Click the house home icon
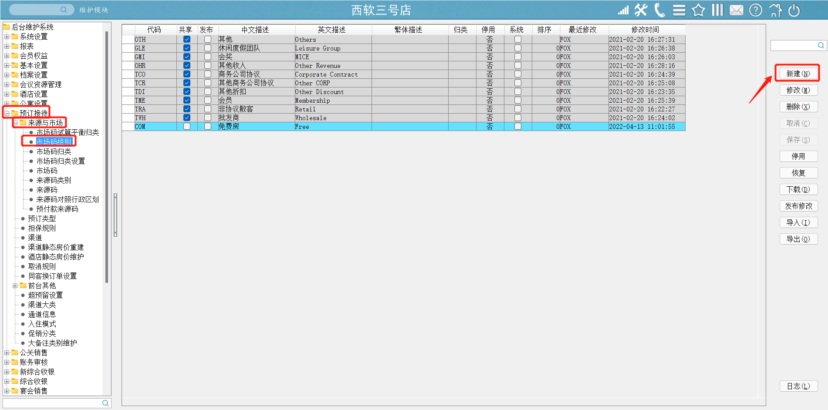Image resolution: width=828 pixels, height=410 pixels. click(x=775, y=10)
